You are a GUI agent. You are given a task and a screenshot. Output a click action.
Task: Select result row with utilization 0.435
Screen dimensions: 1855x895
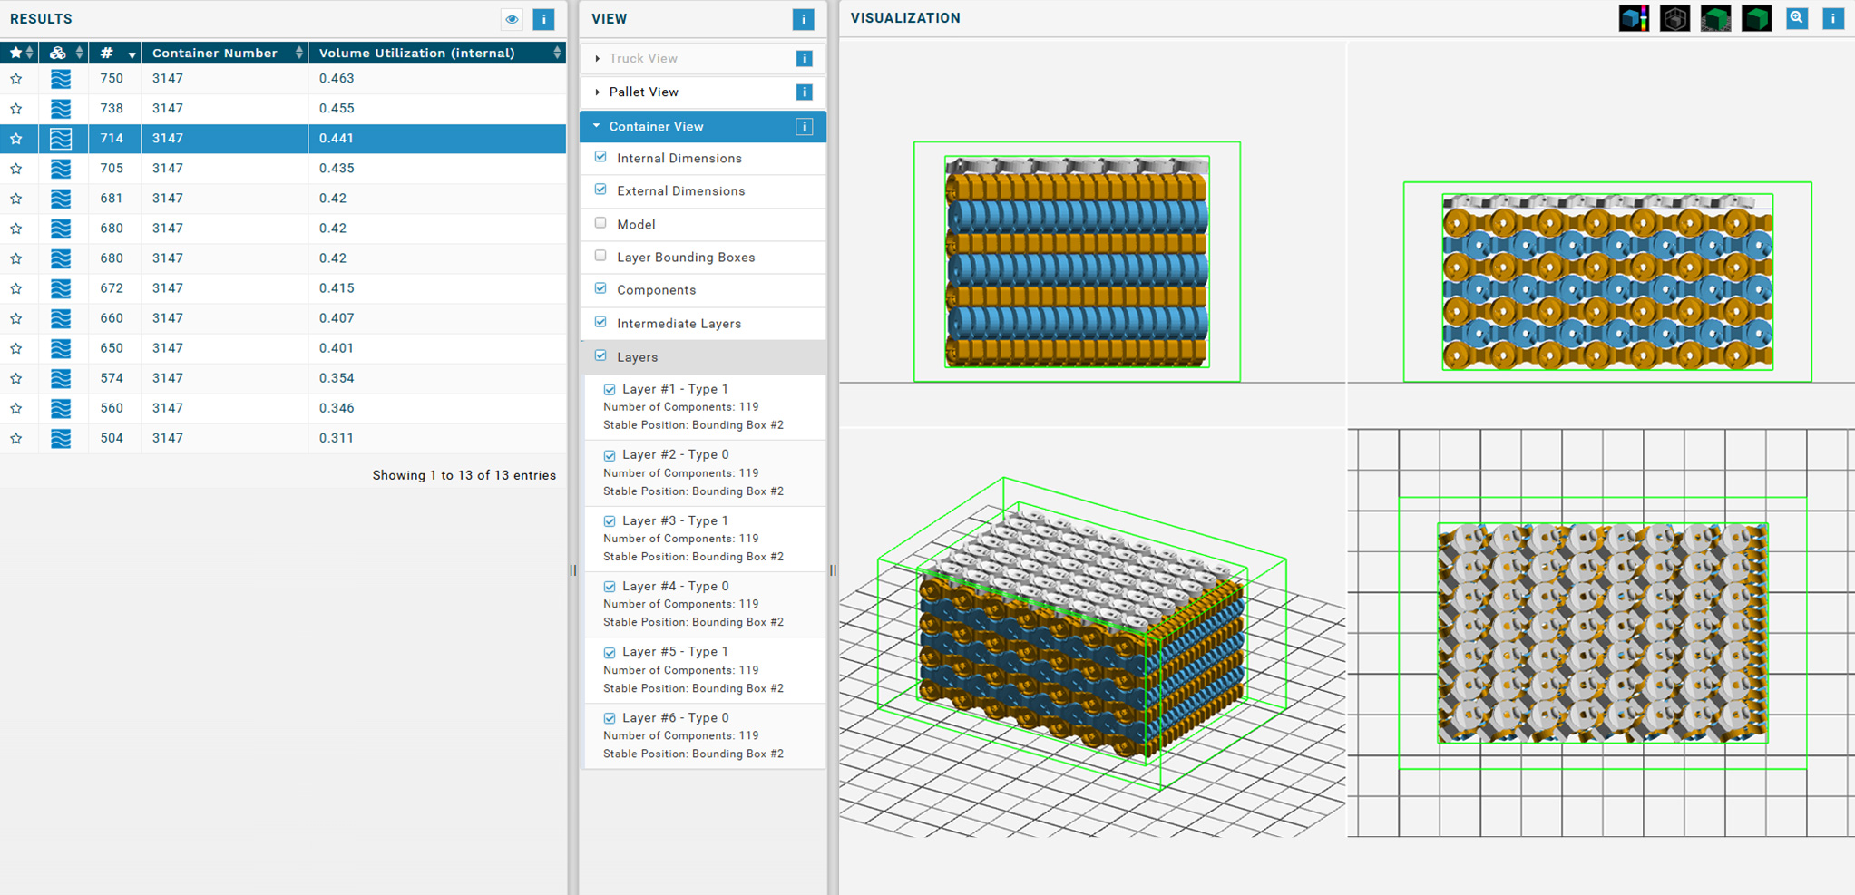tap(283, 169)
